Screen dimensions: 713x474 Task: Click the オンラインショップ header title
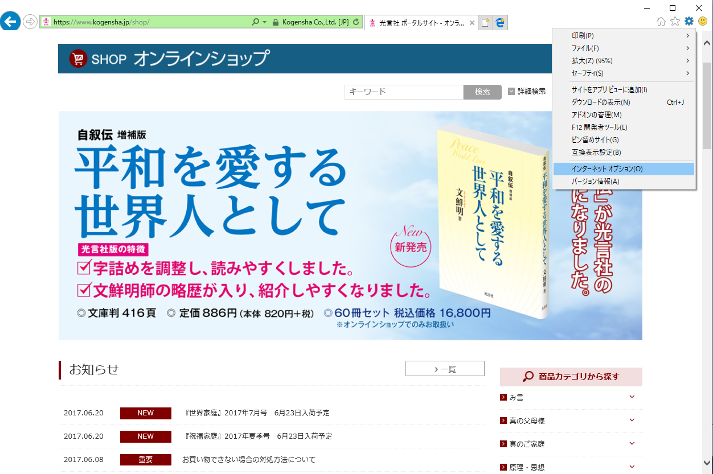pos(202,59)
